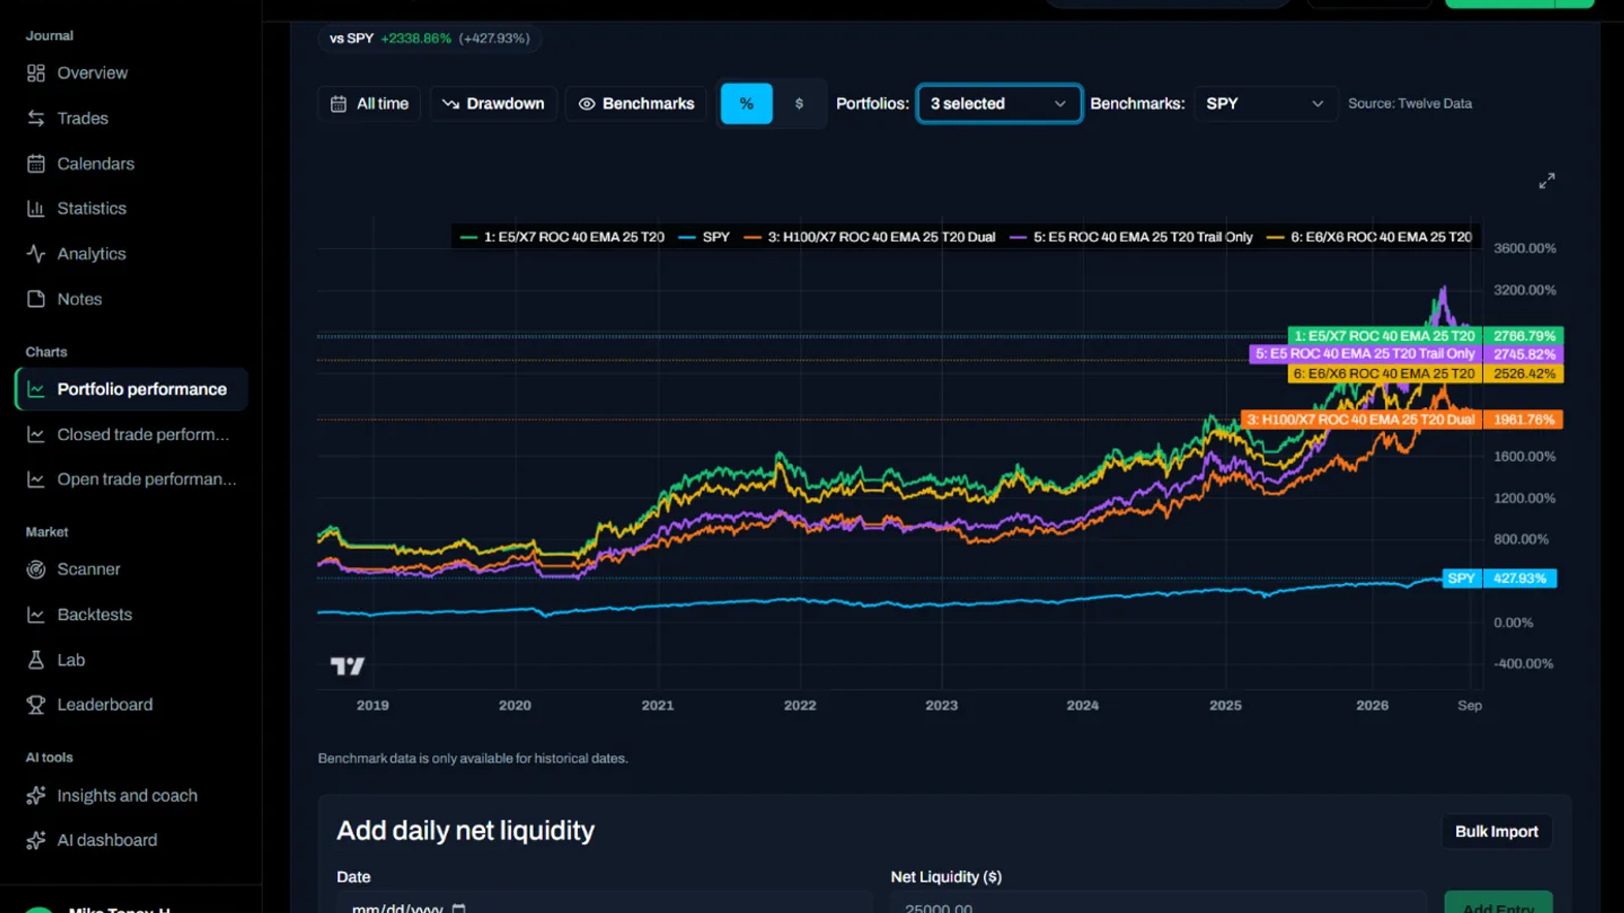The width and height of the screenshot is (1624, 913).
Task: Open the Portfolios 3 selected dropdown
Action: [x=999, y=103]
